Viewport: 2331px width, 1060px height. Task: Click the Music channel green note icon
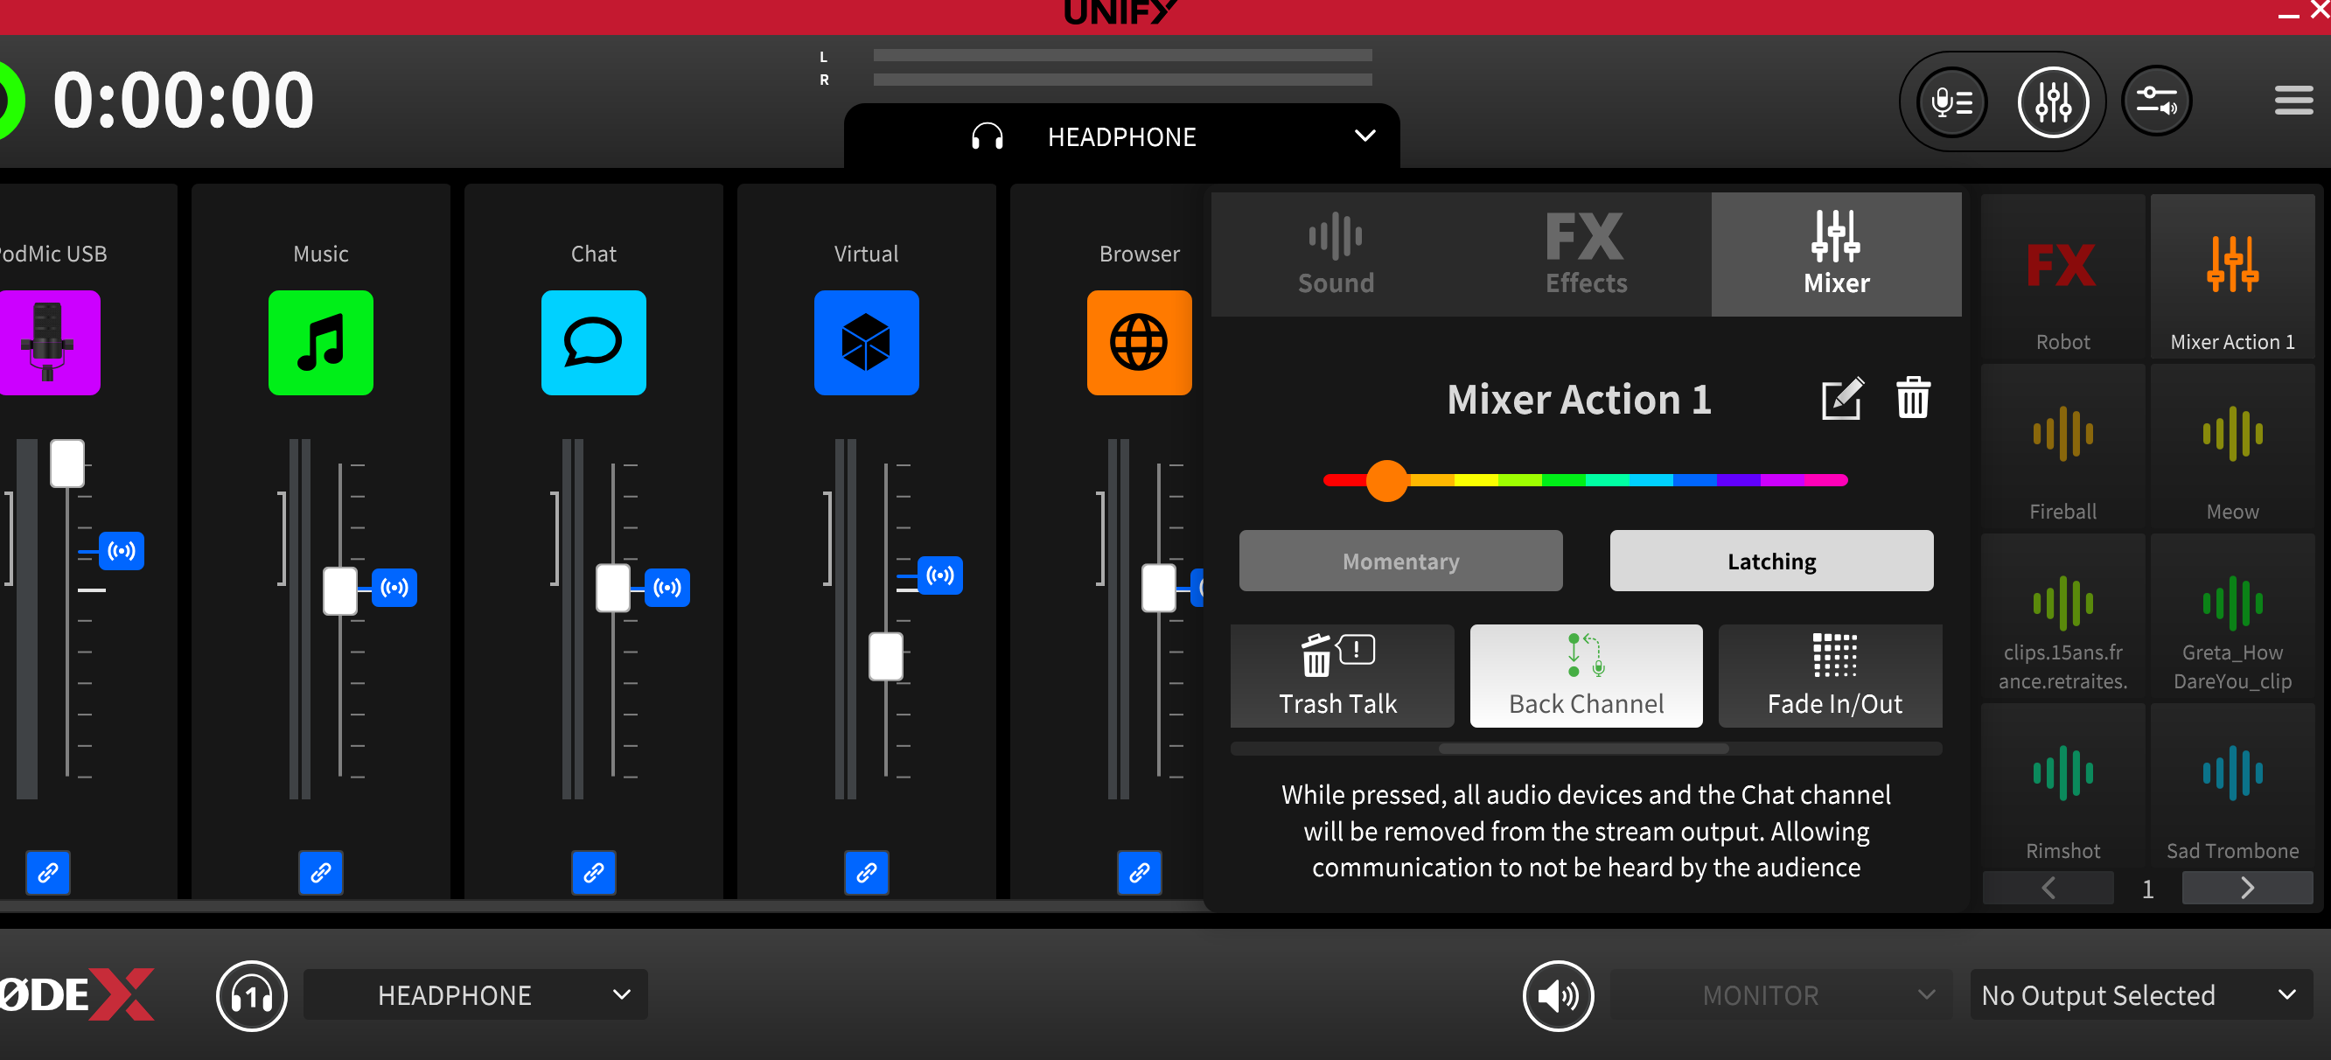point(320,343)
